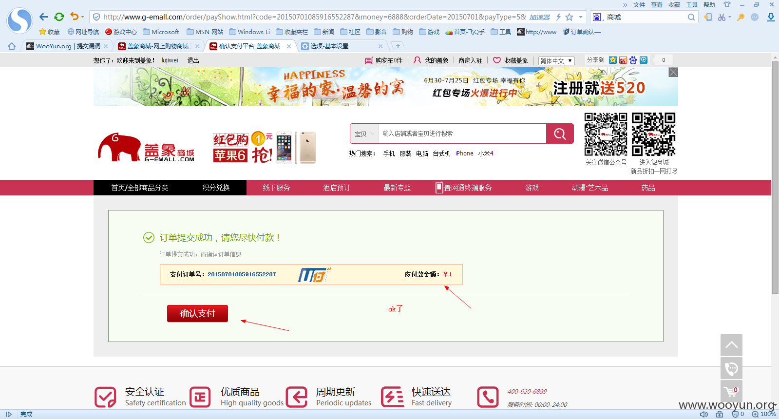Go back with the browser back arrow

point(43,17)
